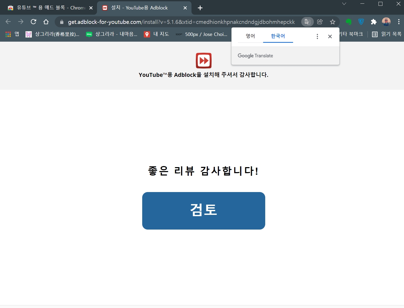Image resolution: width=404 pixels, height=308 pixels.
Task: Click the 좋은 리뷰 감사합니다! heading
Action: (x=203, y=171)
